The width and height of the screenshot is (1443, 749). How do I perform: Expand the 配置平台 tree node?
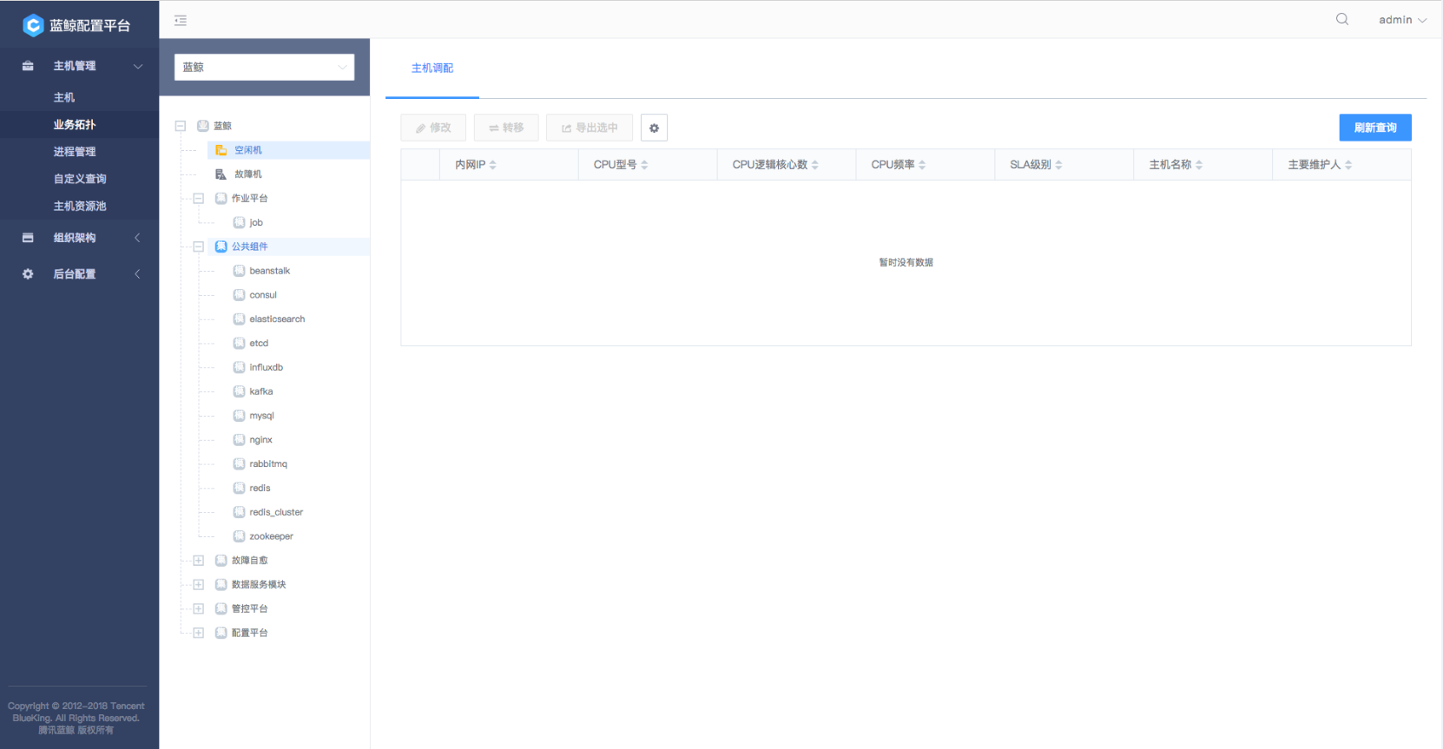pyautogui.click(x=198, y=633)
